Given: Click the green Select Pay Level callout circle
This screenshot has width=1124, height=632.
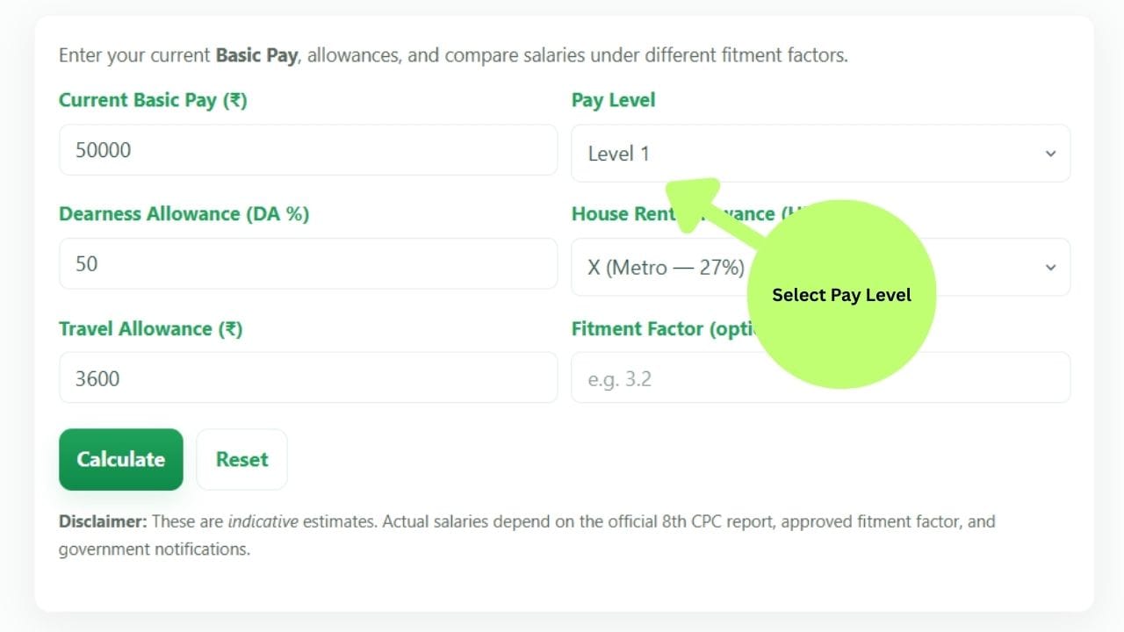Looking at the screenshot, I should 841,295.
